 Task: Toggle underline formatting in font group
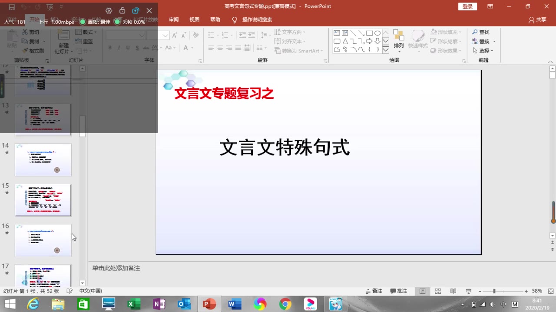[128, 48]
